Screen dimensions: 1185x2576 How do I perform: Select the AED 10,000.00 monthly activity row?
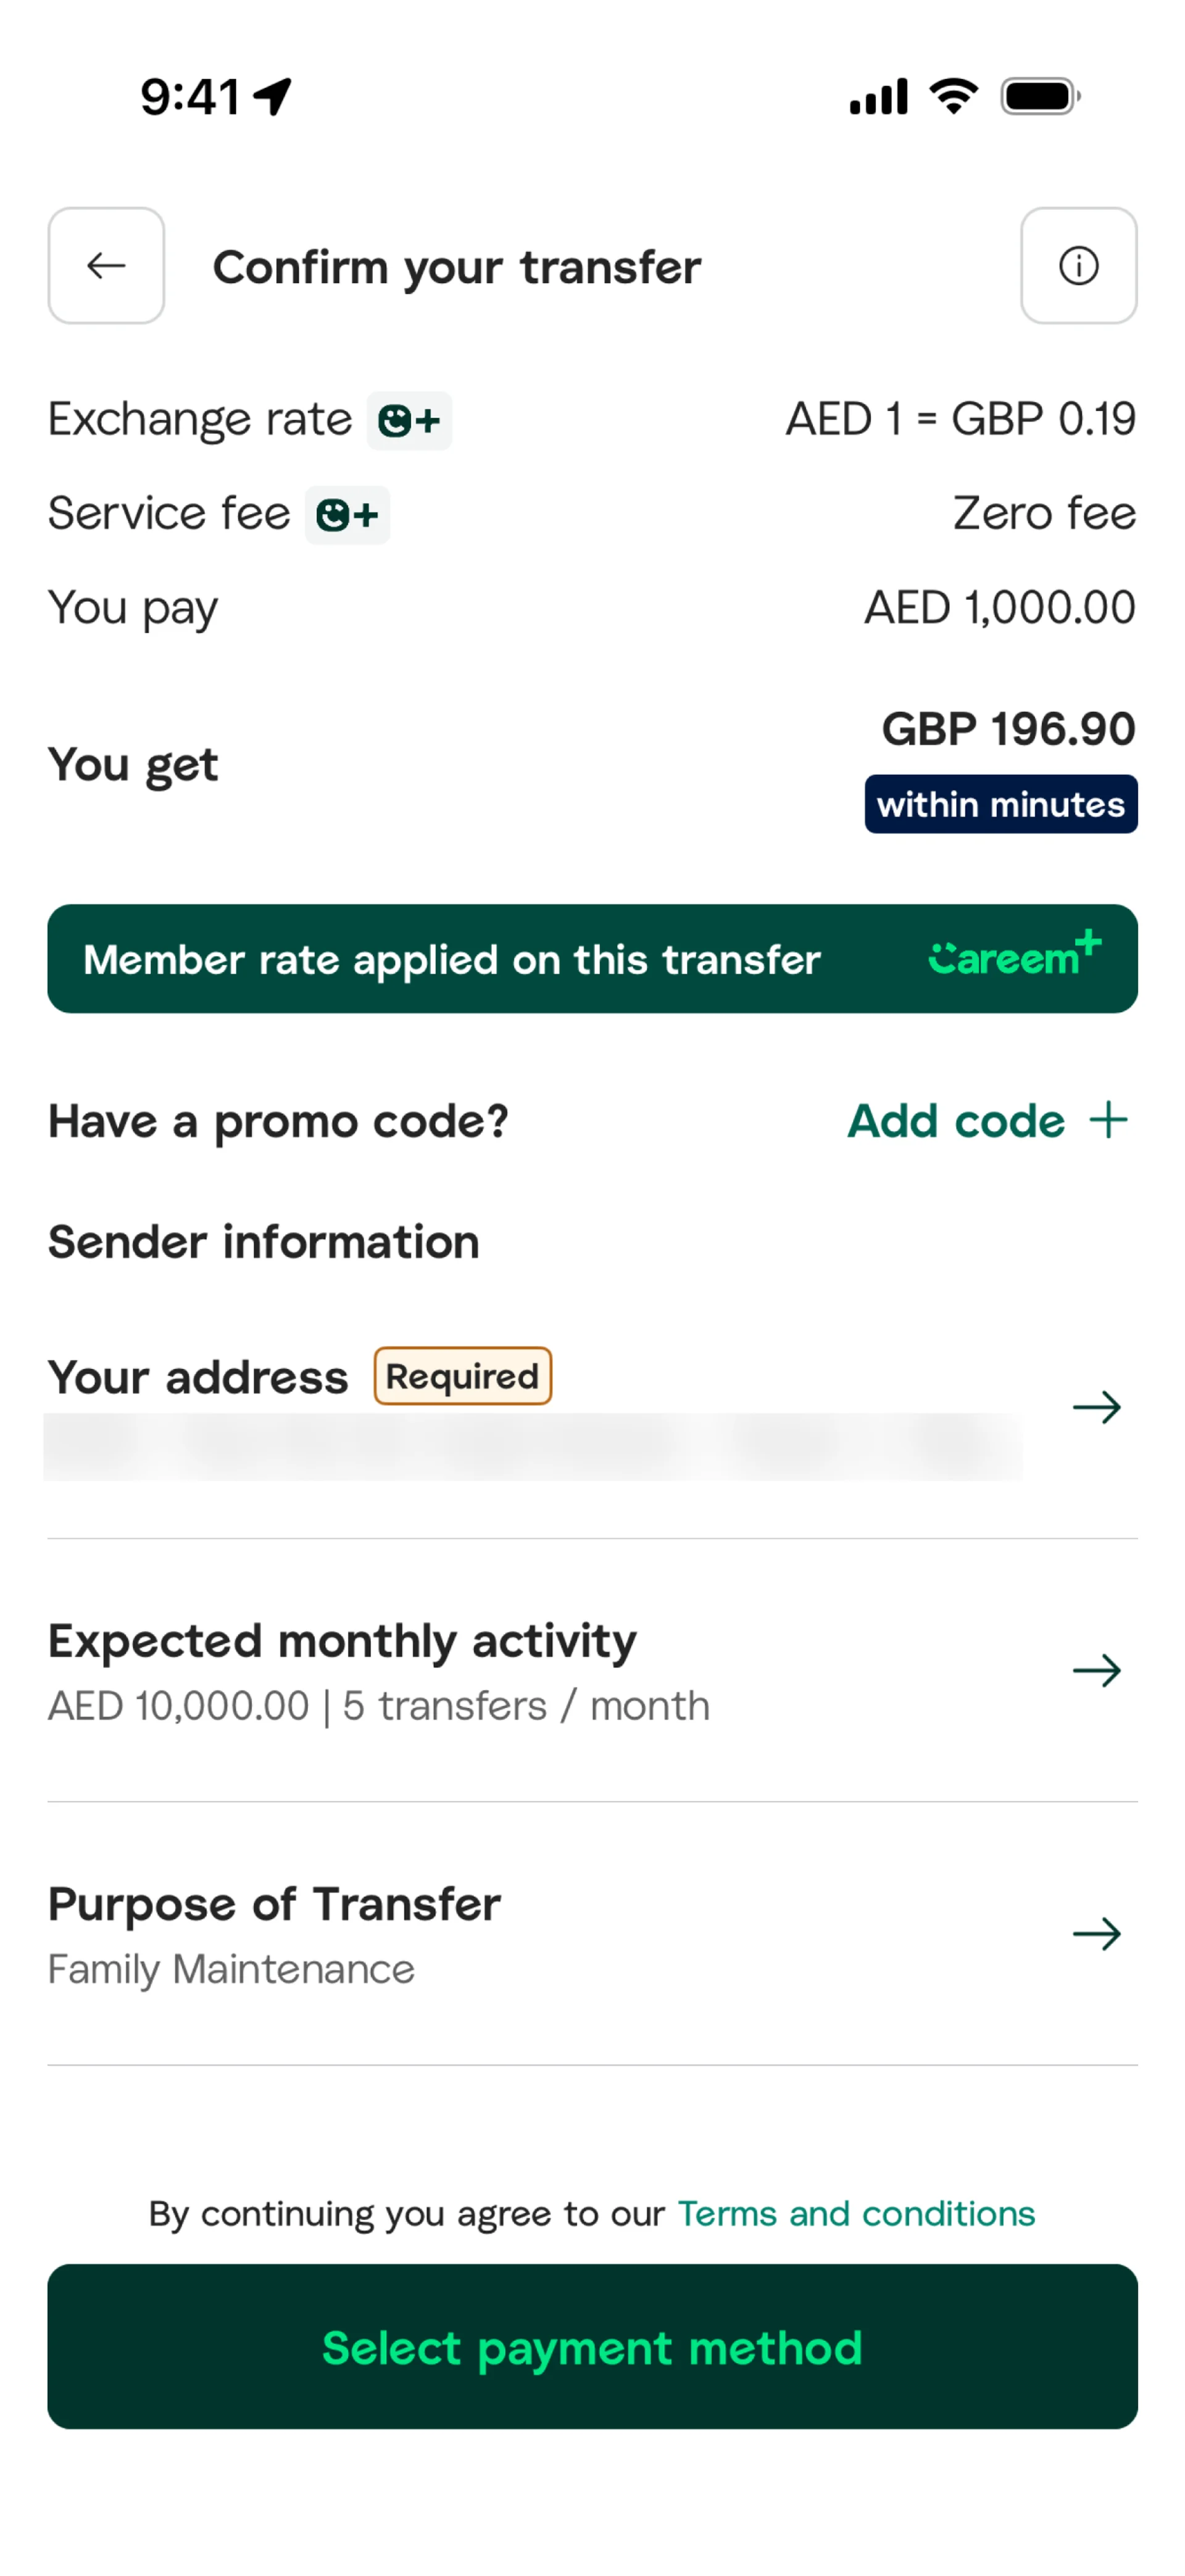(x=378, y=1706)
